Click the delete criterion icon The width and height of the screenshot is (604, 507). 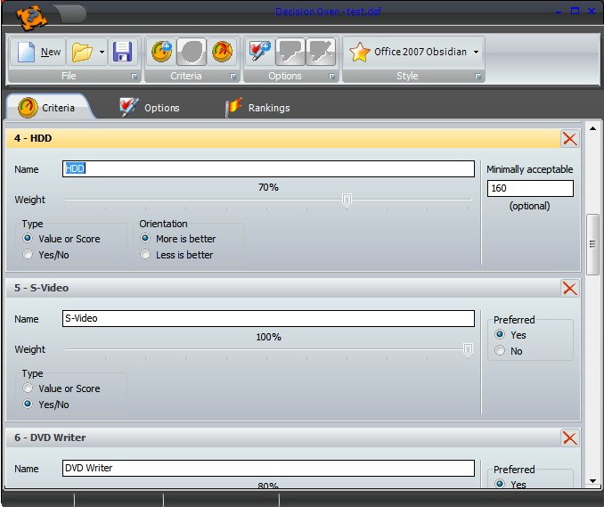(222, 52)
